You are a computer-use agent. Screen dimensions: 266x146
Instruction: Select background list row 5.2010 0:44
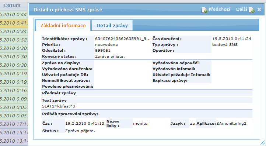[14, 15]
